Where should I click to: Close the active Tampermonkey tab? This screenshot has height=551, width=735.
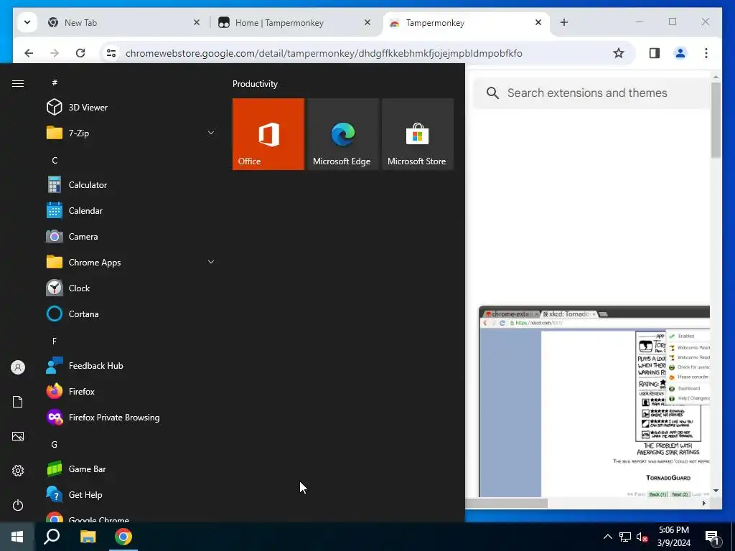click(x=538, y=22)
